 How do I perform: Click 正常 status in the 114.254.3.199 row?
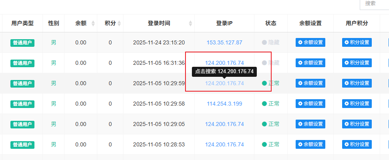pos(271,104)
